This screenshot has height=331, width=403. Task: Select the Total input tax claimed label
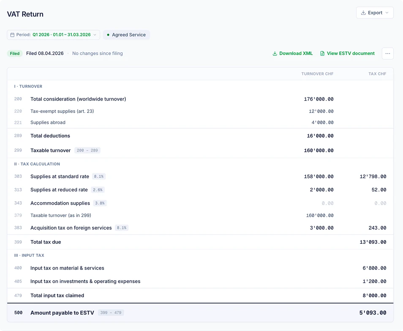click(x=57, y=296)
